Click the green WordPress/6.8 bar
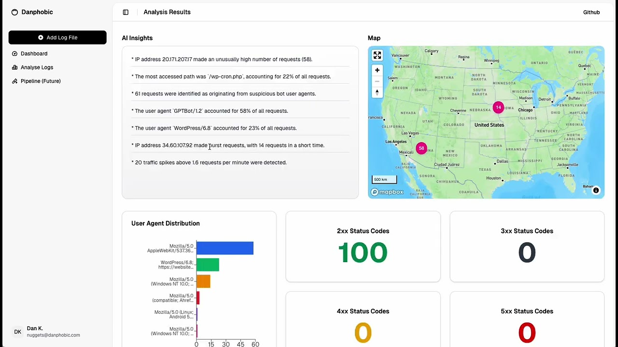618x347 pixels. point(208,265)
